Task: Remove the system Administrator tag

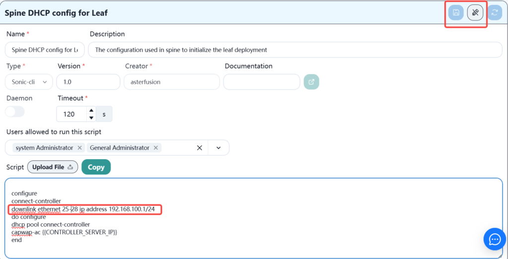Action: click(x=80, y=148)
